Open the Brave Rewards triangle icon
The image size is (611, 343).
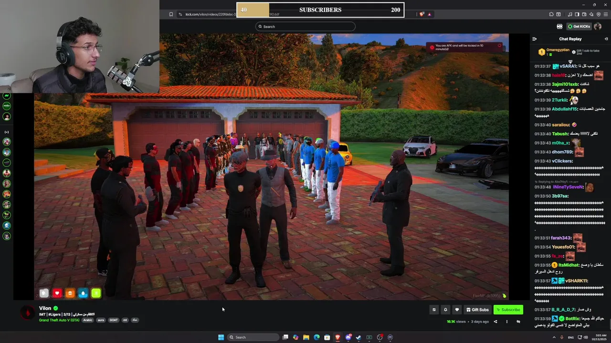430,14
